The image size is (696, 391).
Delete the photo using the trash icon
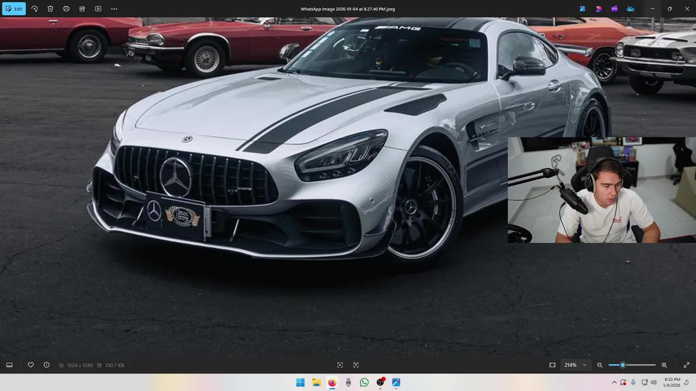pos(50,9)
